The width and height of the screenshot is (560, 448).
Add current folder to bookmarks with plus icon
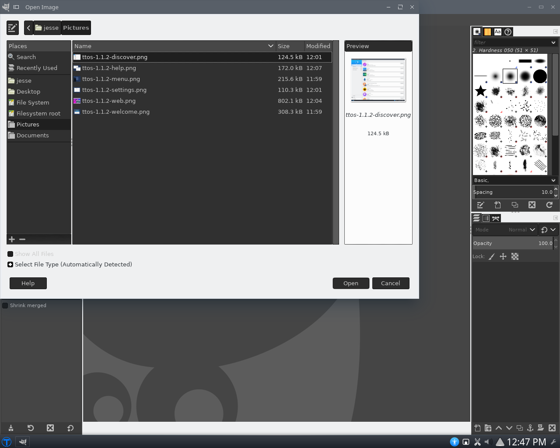pyautogui.click(x=12, y=239)
